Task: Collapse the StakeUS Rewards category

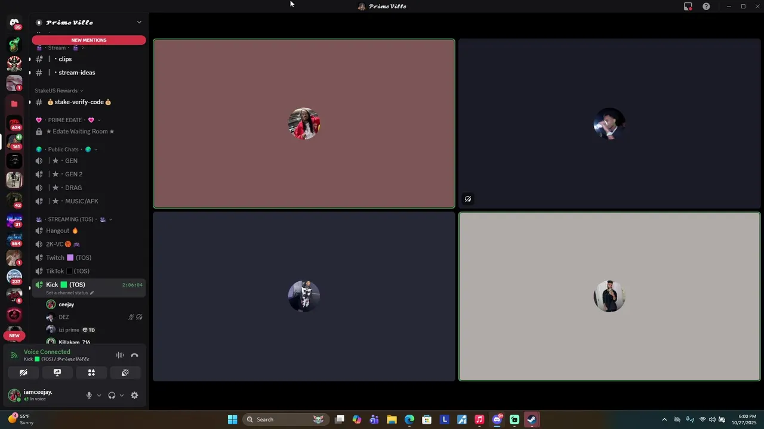Action: coord(59,91)
